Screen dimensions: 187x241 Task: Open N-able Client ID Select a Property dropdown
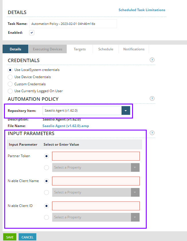point(96,217)
